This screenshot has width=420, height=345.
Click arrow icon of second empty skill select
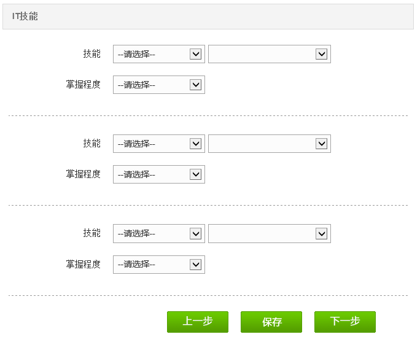(321, 144)
